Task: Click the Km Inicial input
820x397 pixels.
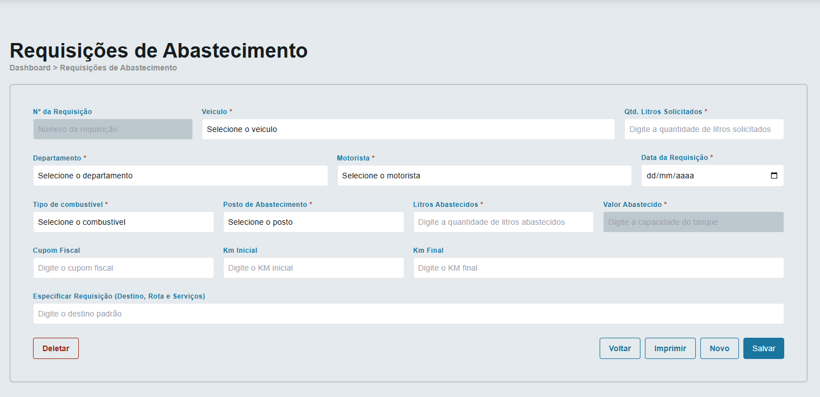Action: pos(313,268)
